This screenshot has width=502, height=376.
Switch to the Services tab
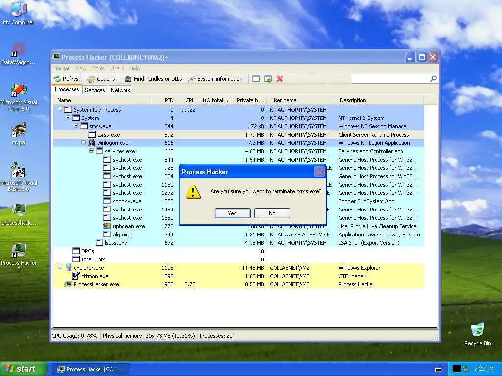pos(95,90)
